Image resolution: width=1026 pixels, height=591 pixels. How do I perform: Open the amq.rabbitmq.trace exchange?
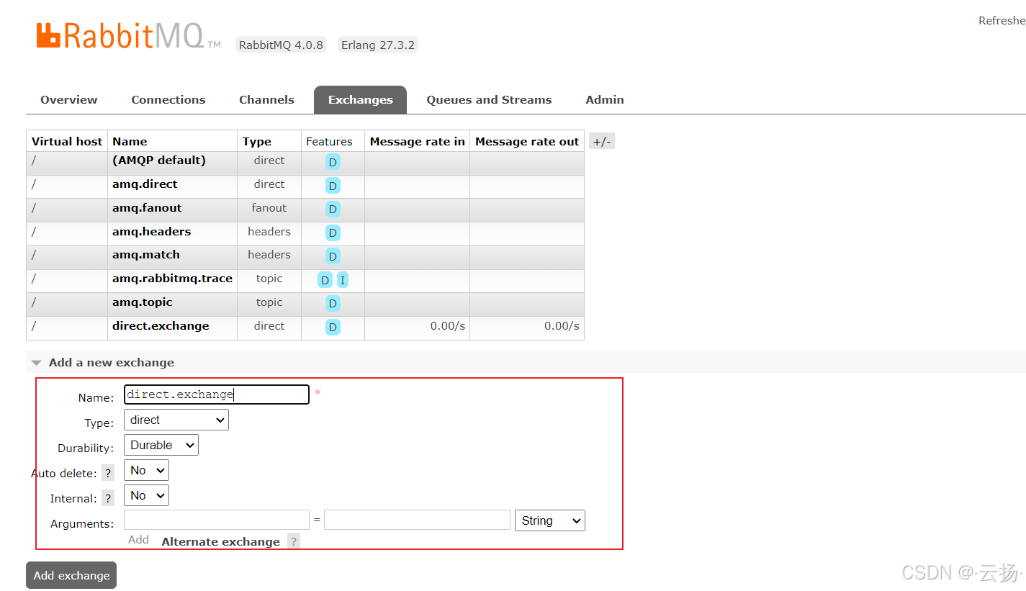[172, 279]
